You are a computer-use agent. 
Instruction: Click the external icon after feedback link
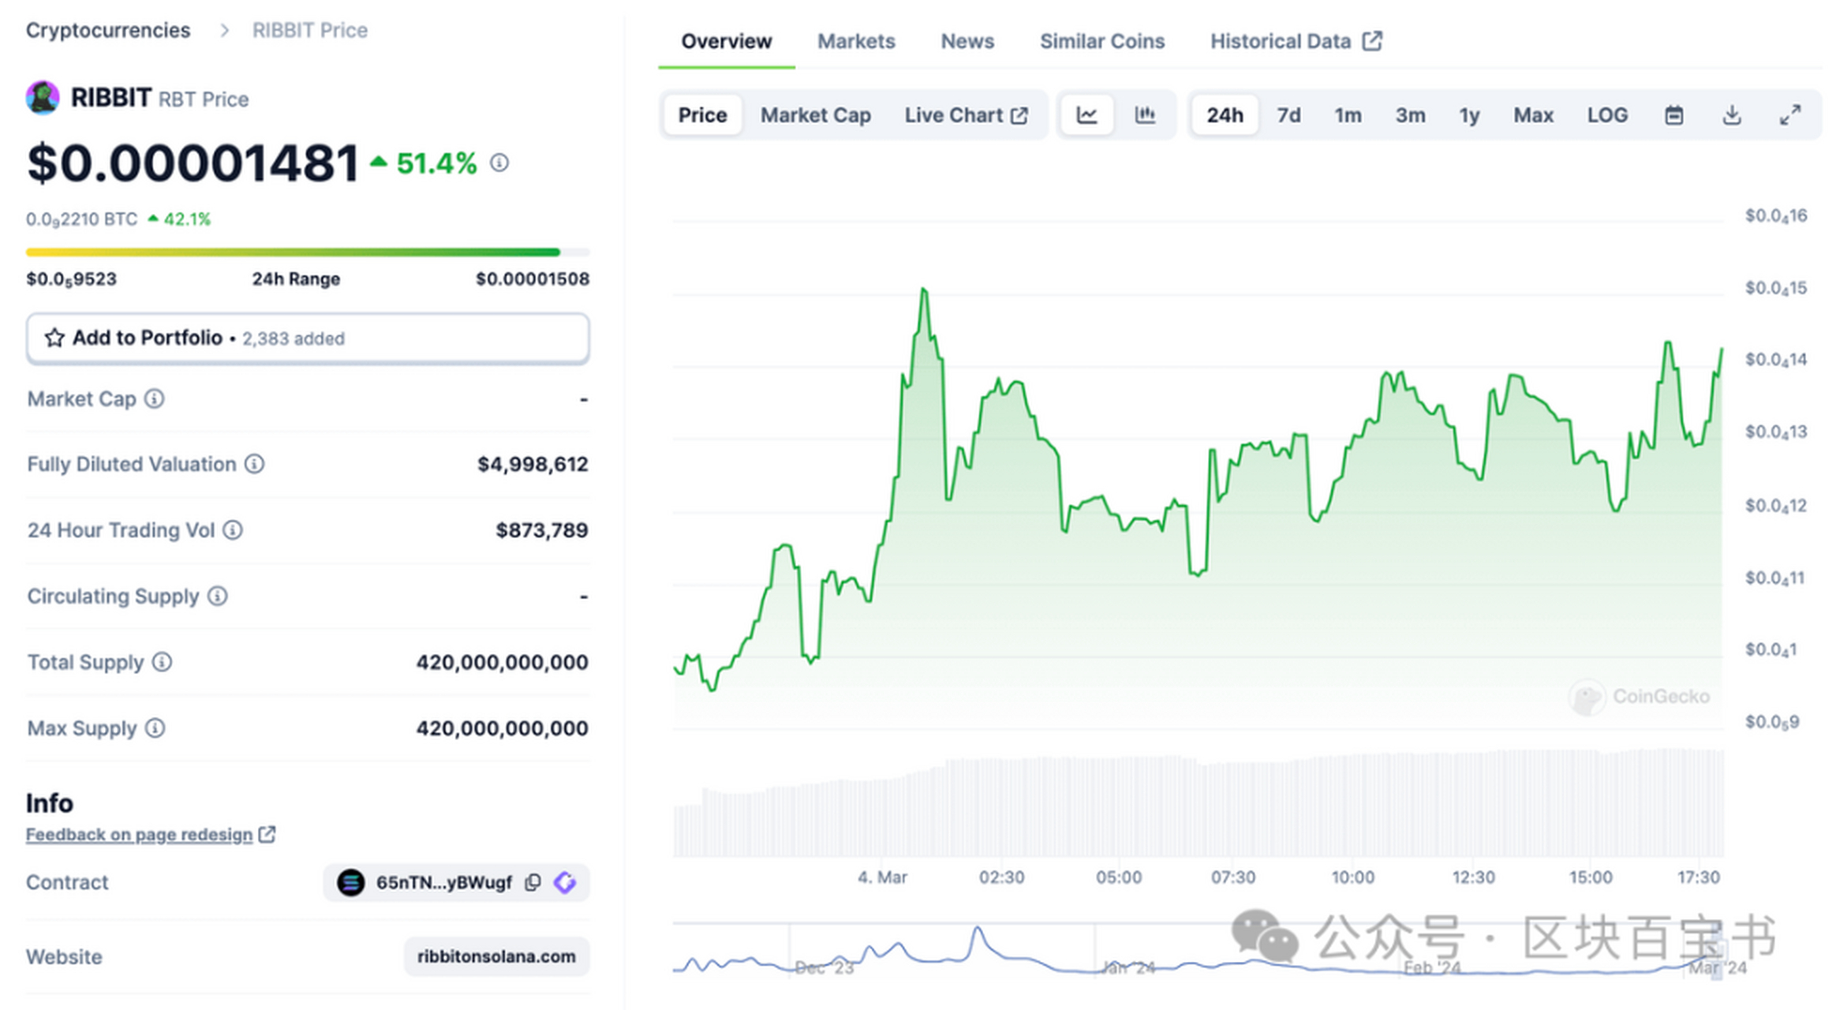point(267,834)
